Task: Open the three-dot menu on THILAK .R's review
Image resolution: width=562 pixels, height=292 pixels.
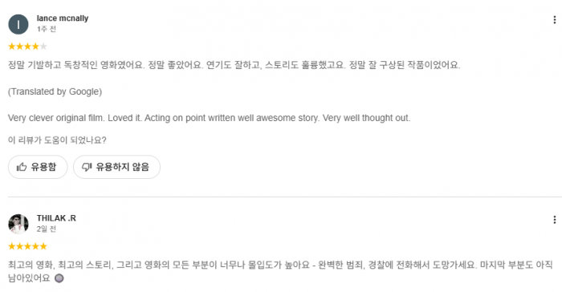Action: point(555,220)
